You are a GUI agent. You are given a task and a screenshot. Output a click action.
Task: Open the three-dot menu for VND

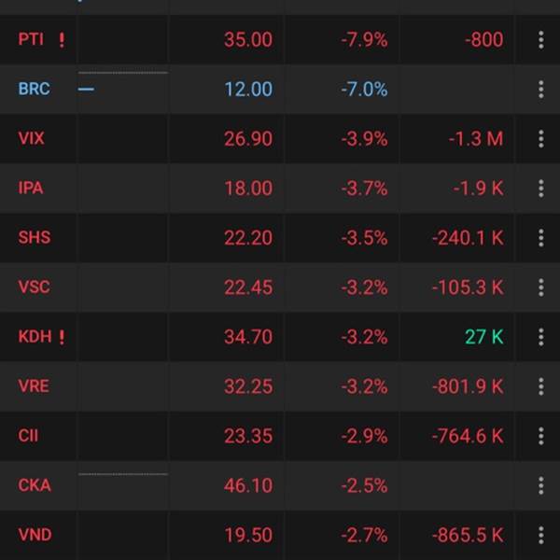[x=540, y=535]
